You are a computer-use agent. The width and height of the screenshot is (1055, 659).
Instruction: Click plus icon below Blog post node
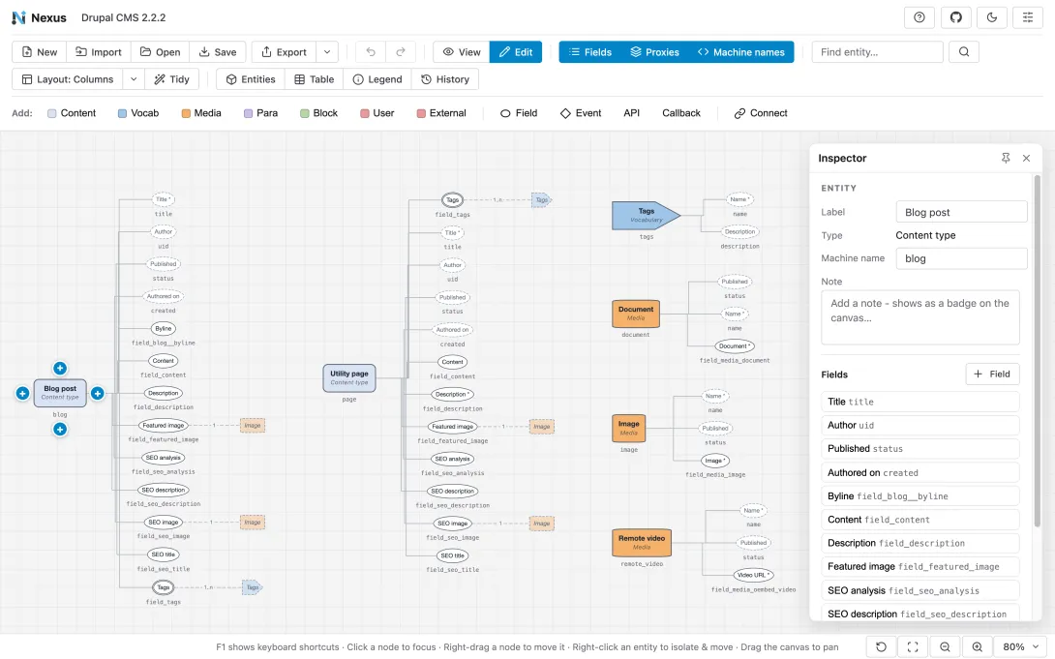click(x=60, y=429)
